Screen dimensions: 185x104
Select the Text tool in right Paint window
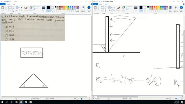tap(114, 8)
